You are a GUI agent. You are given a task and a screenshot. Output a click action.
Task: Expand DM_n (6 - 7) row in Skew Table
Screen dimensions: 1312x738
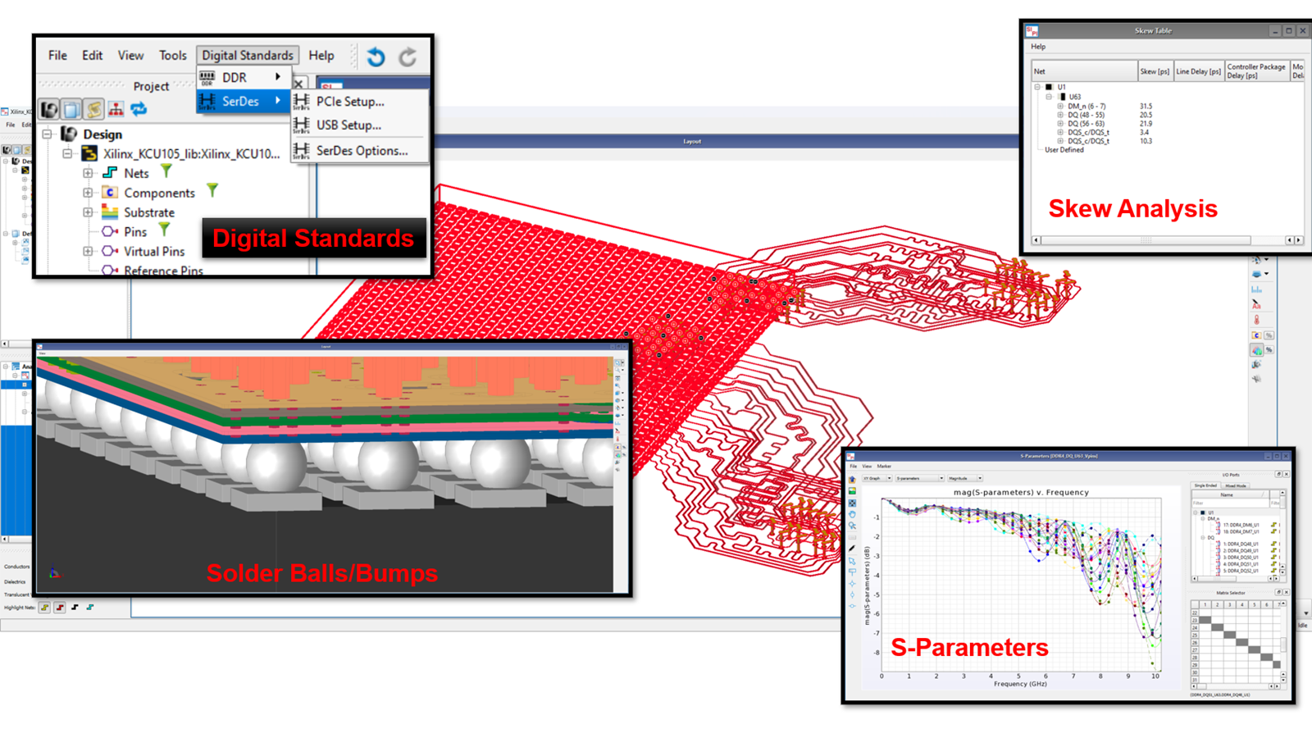(x=1059, y=107)
